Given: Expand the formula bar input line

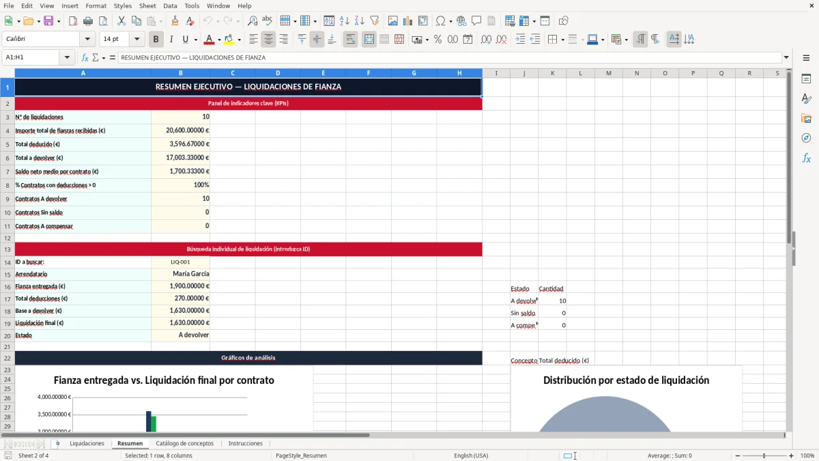Looking at the screenshot, I should pos(786,58).
